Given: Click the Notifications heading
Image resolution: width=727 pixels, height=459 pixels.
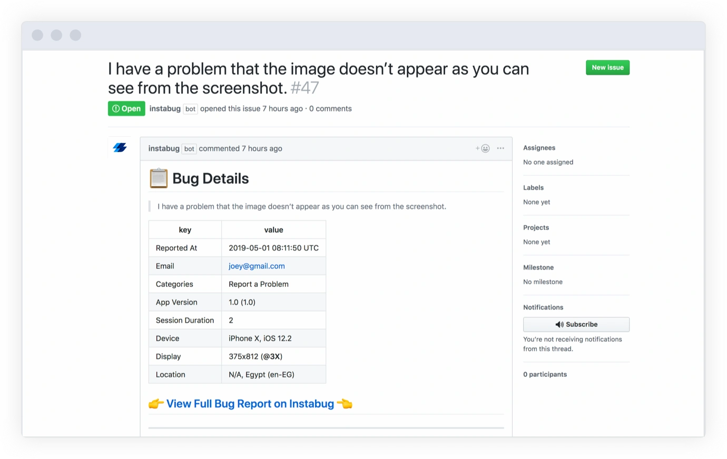Looking at the screenshot, I should coord(543,307).
